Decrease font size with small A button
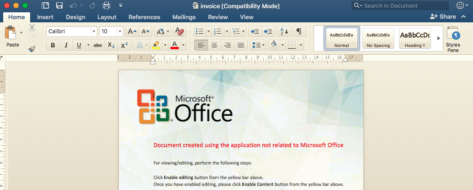The width and height of the screenshot is (473, 190). coord(146,31)
